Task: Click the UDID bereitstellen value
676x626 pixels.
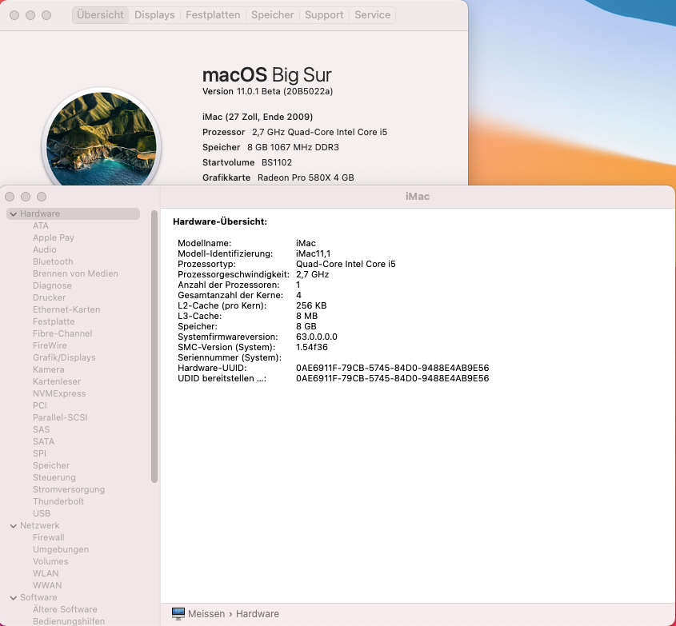Action: pos(392,379)
